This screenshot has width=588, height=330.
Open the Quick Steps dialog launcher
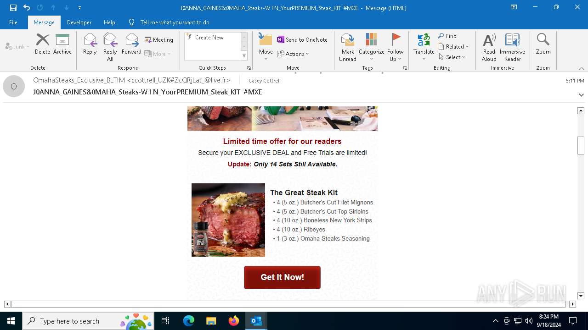point(249,68)
